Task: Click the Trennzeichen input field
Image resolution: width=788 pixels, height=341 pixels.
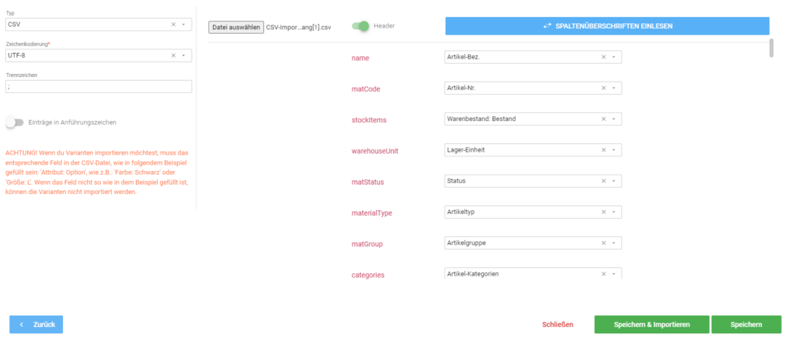Action: pos(99,86)
